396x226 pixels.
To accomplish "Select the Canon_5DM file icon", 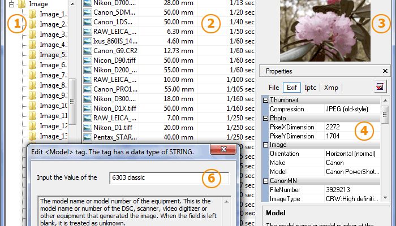I will (x=88, y=12).
